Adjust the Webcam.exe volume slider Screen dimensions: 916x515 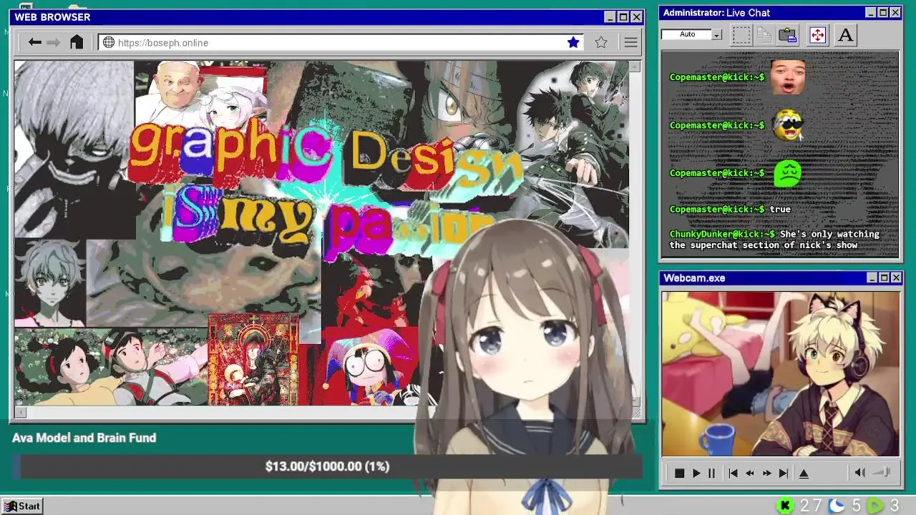click(x=882, y=472)
